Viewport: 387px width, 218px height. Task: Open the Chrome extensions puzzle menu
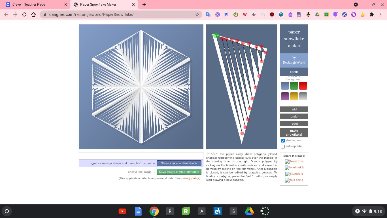click(x=372, y=14)
